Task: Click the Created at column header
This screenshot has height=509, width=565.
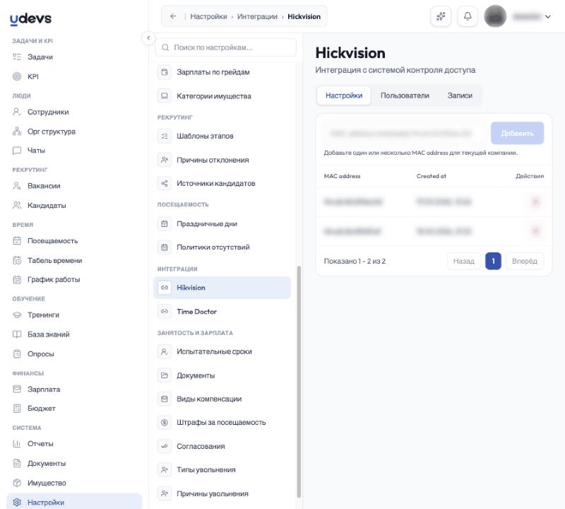Action: coord(431,176)
